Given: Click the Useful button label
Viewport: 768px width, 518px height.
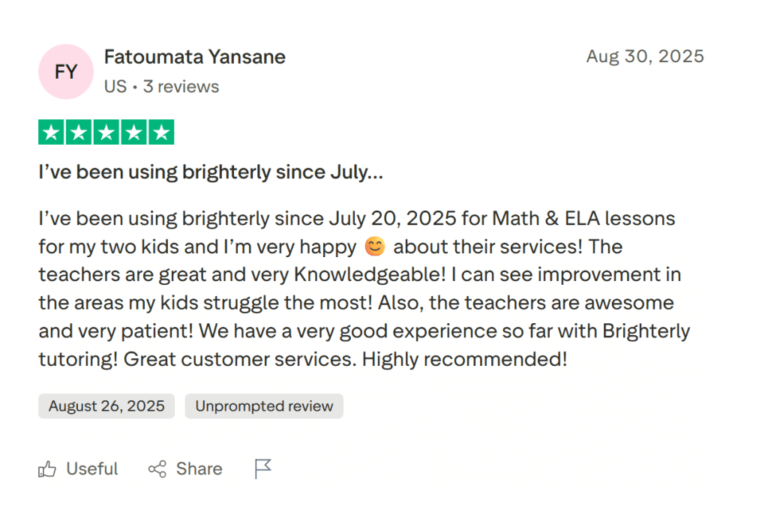Looking at the screenshot, I should tap(91, 468).
